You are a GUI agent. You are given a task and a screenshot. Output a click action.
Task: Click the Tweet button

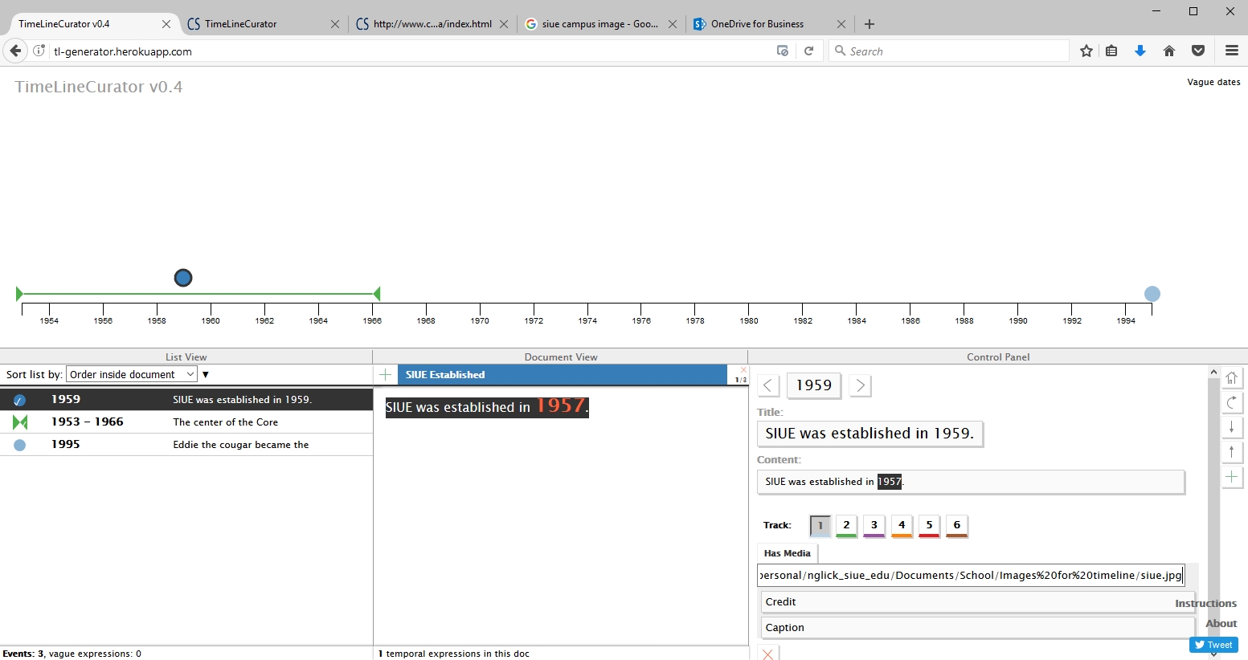pyautogui.click(x=1213, y=645)
